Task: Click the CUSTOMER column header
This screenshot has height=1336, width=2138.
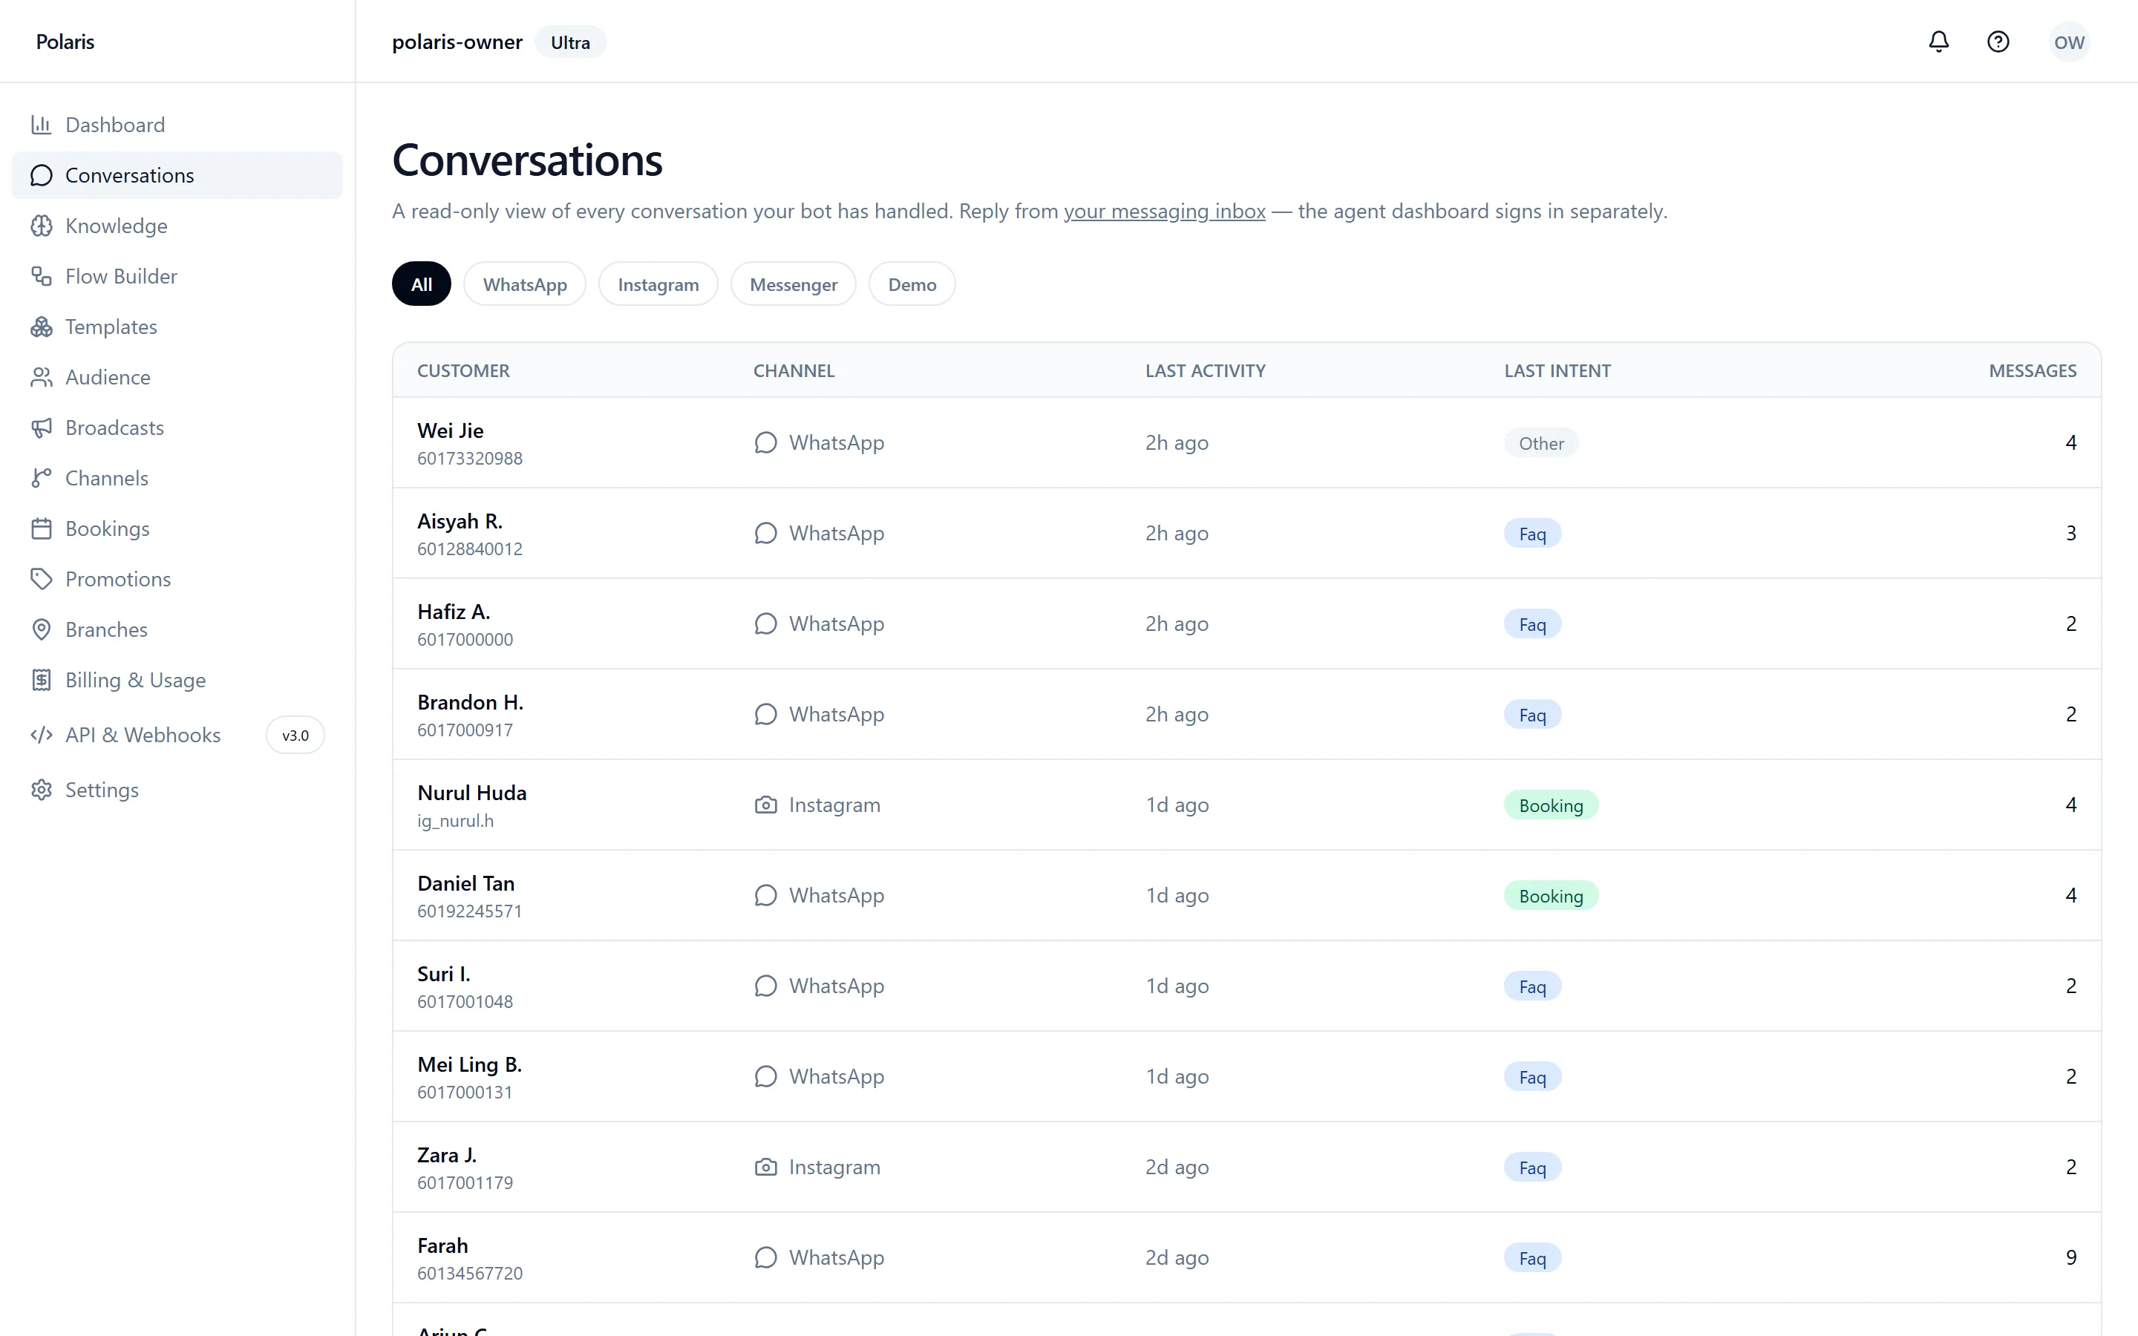Action: coord(463,370)
